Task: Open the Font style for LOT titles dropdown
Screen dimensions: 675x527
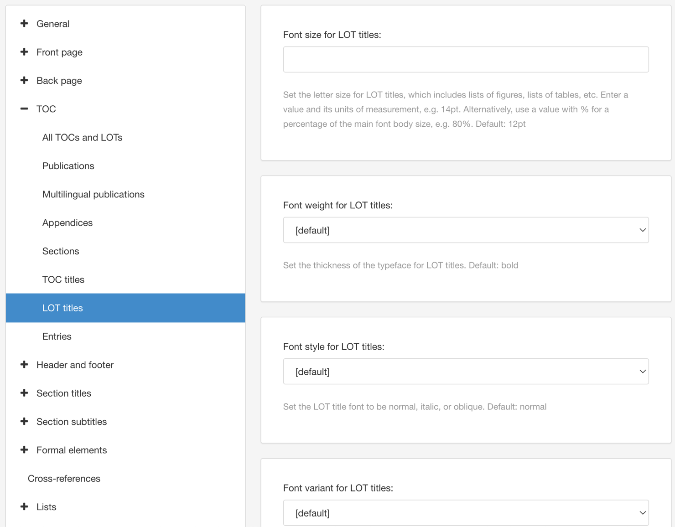Action: (x=465, y=371)
